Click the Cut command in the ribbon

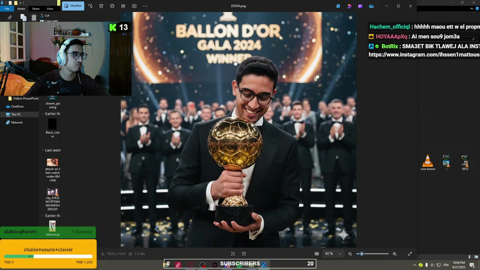45,15
